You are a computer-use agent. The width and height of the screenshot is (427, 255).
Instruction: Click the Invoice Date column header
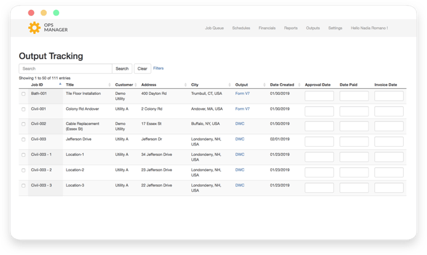[386, 85]
